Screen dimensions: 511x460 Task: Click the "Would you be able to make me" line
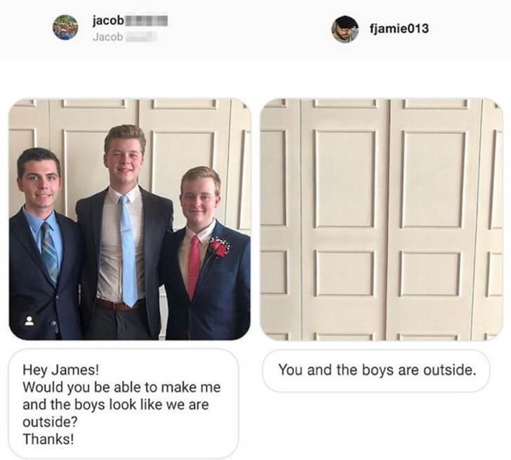pyautogui.click(x=121, y=387)
